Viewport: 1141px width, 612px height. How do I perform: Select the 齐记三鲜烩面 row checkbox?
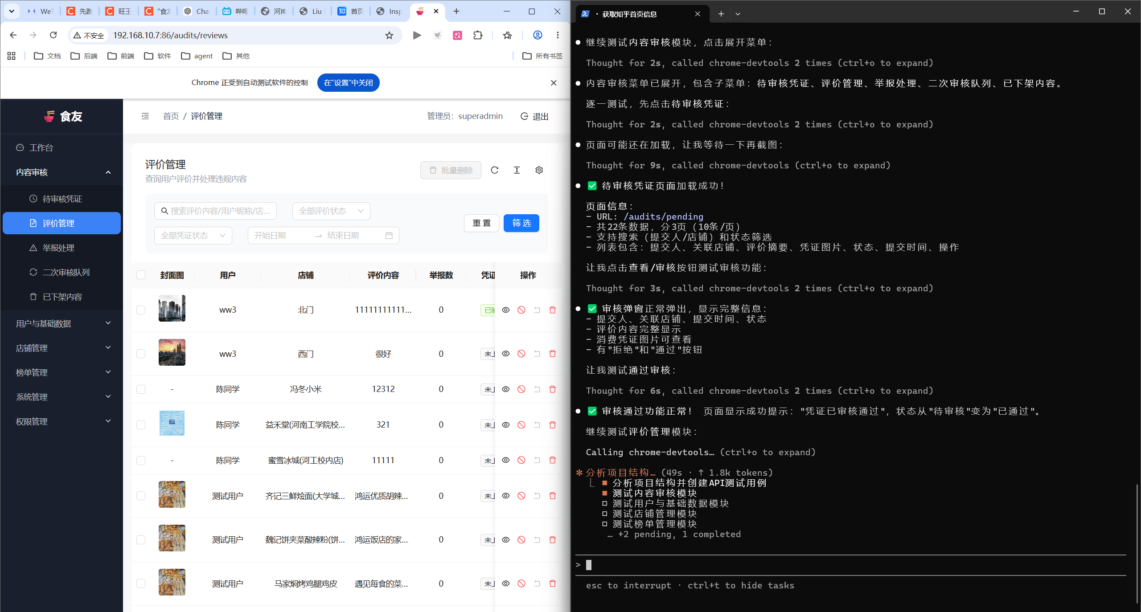(x=141, y=496)
